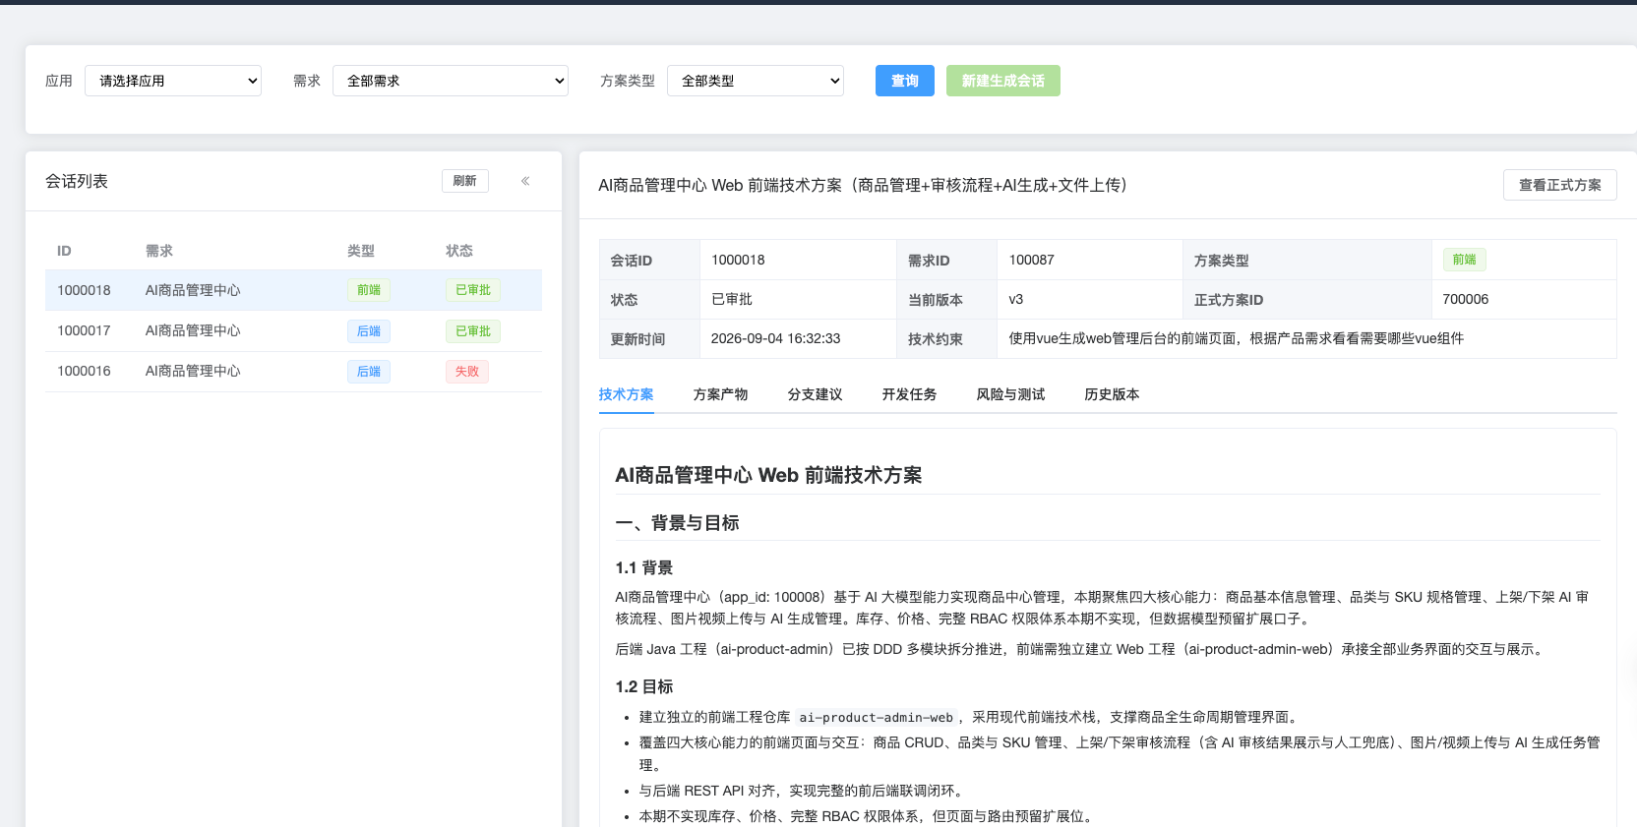Click the 状态 column header in session list
The width and height of the screenshot is (1637, 827).
coord(459,251)
